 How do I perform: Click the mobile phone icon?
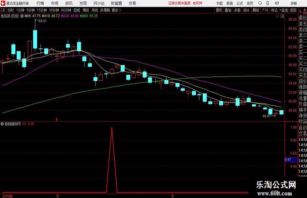click(268, 3)
